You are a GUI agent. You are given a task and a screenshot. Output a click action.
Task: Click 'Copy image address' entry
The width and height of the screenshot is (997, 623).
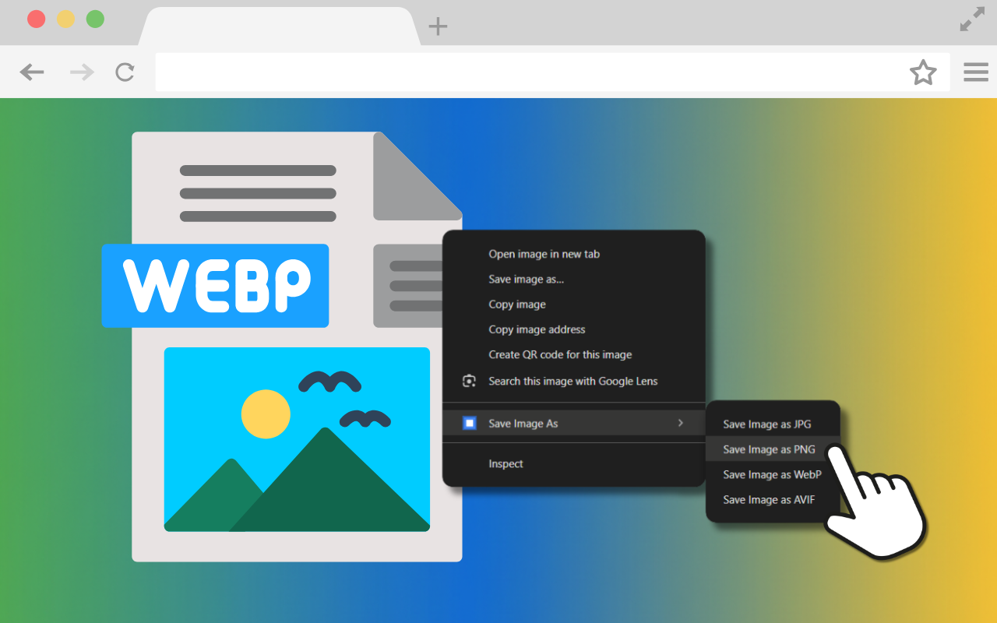coord(537,329)
